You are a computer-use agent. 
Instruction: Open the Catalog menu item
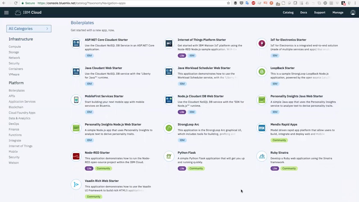(x=288, y=12)
